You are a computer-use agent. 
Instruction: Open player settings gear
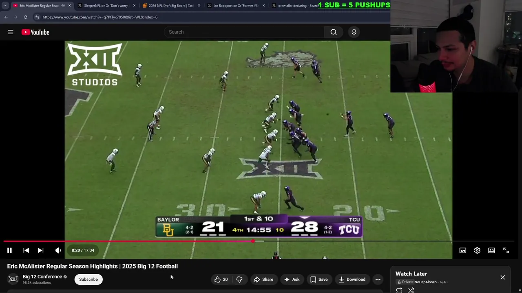tap(477, 250)
